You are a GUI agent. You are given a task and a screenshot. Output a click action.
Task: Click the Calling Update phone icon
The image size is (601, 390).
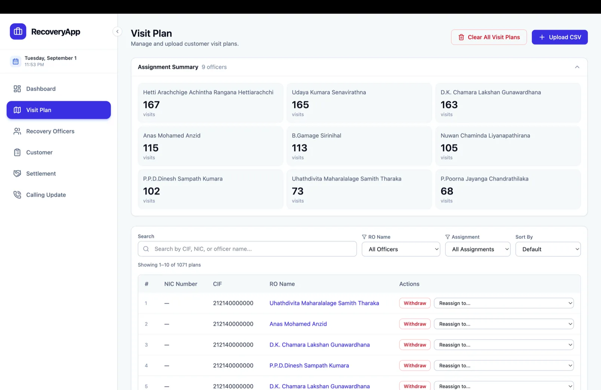pyautogui.click(x=17, y=195)
